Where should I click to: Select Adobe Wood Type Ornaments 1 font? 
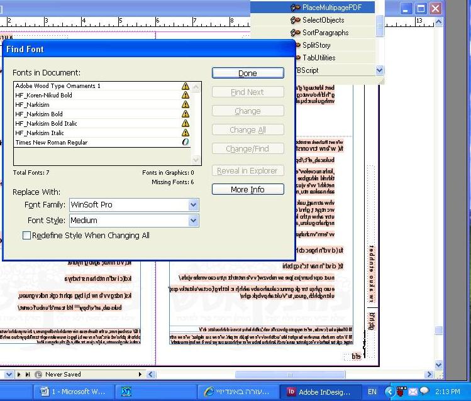[x=102, y=86]
